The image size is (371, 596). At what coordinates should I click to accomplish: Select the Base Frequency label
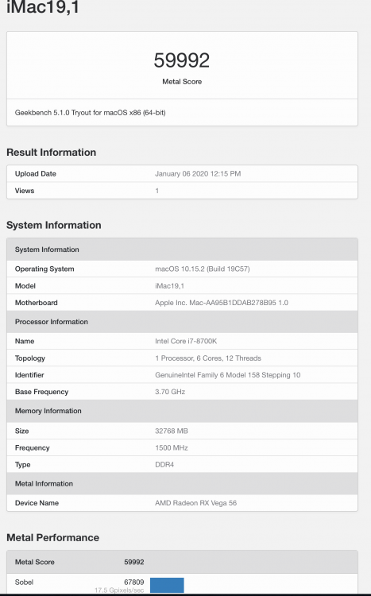coord(41,392)
